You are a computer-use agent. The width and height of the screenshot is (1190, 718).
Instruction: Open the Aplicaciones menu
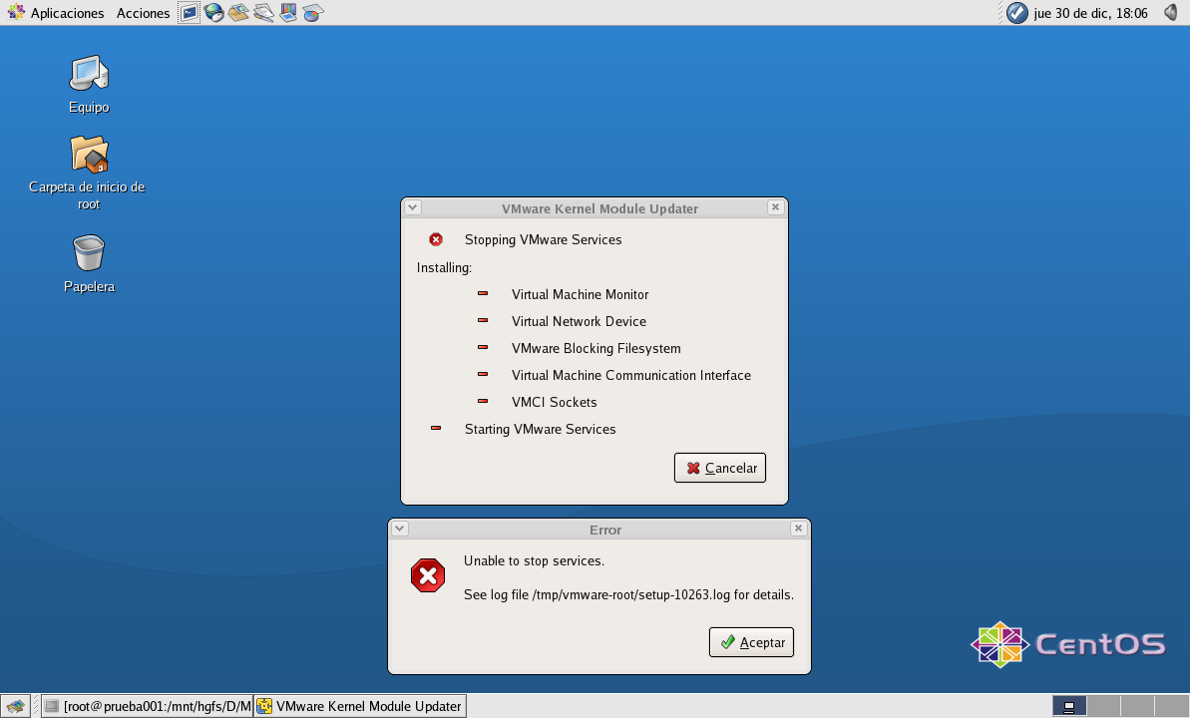click(x=56, y=13)
